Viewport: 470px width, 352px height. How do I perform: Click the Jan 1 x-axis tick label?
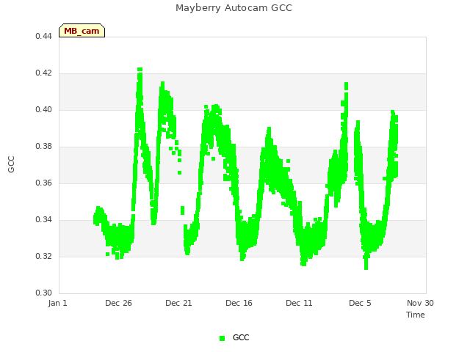point(57,303)
